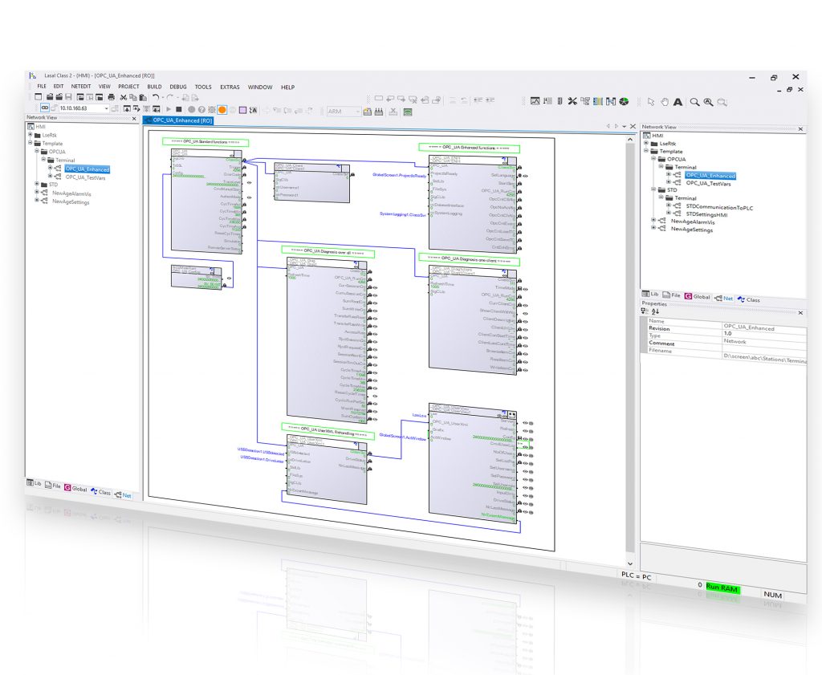
Task: Toggle alphabetical sort in Properties panel
Action: 655,311
